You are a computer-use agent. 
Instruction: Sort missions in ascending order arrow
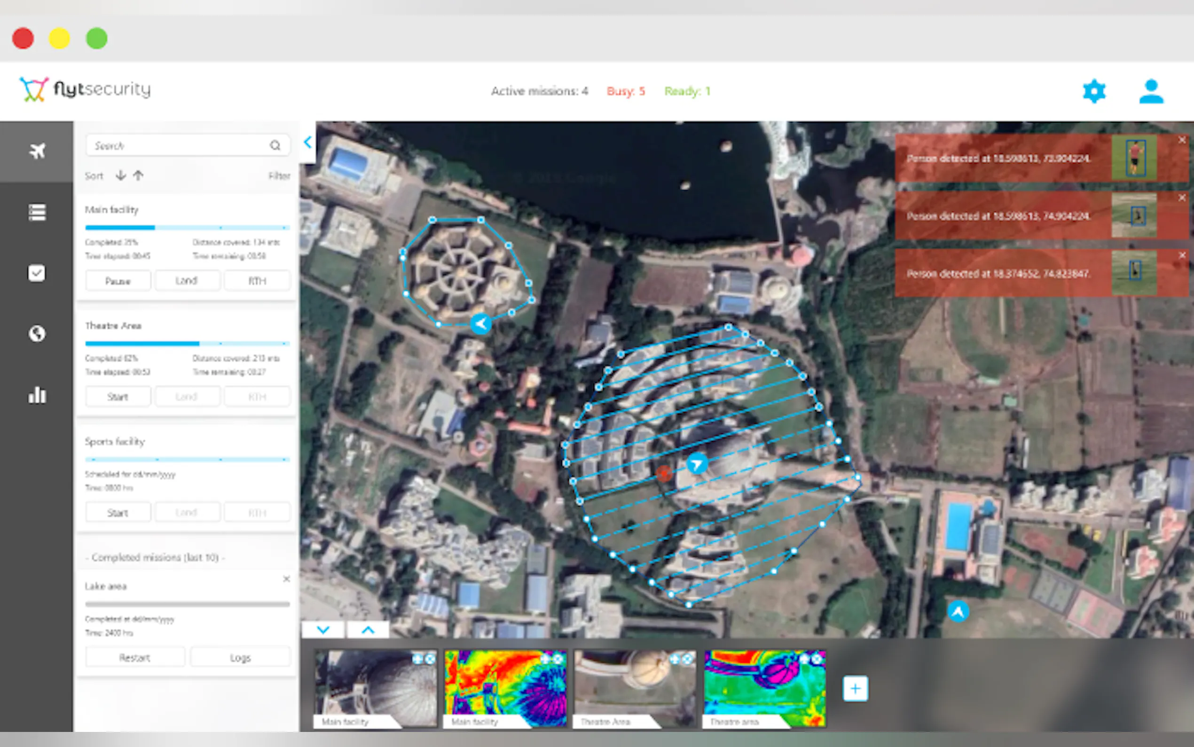pos(138,175)
